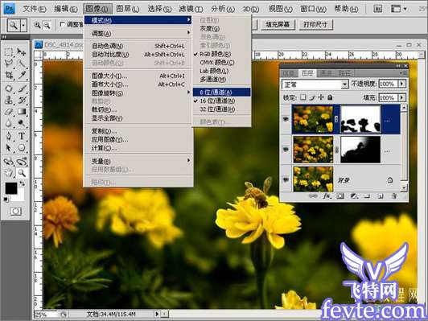Select the Crop tool
Viewport: 428px width, 321px height.
(x=9, y=75)
